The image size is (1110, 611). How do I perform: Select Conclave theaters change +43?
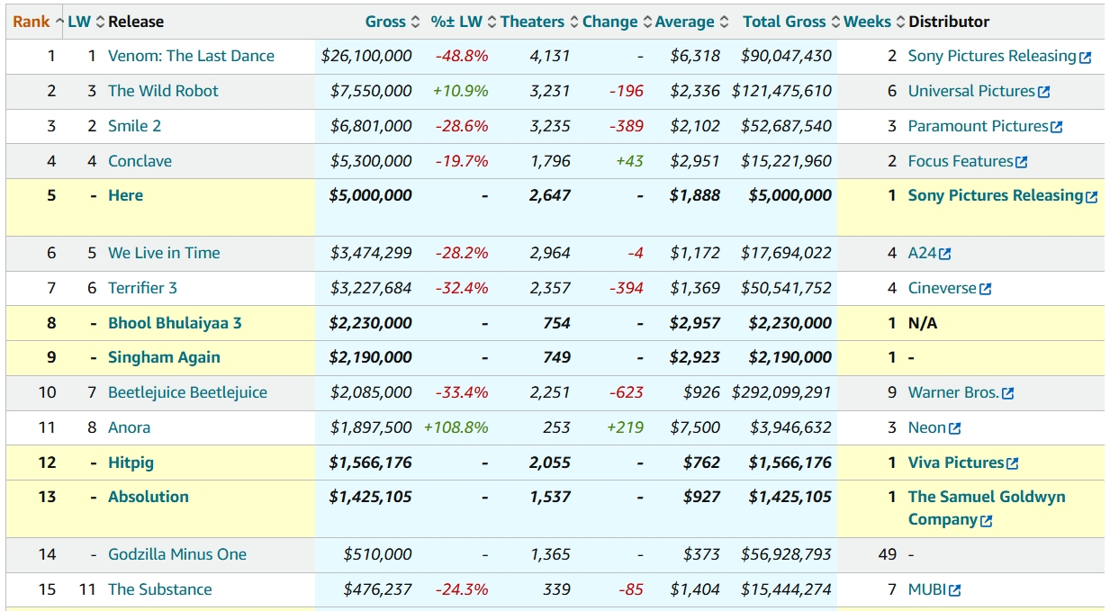[629, 161]
